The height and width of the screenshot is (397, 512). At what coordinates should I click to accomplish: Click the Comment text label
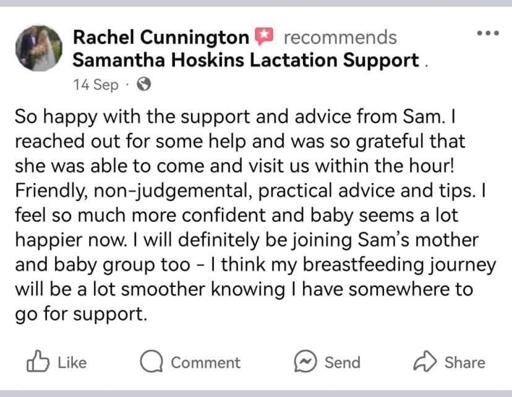pyautogui.click(x=206, y=362)
